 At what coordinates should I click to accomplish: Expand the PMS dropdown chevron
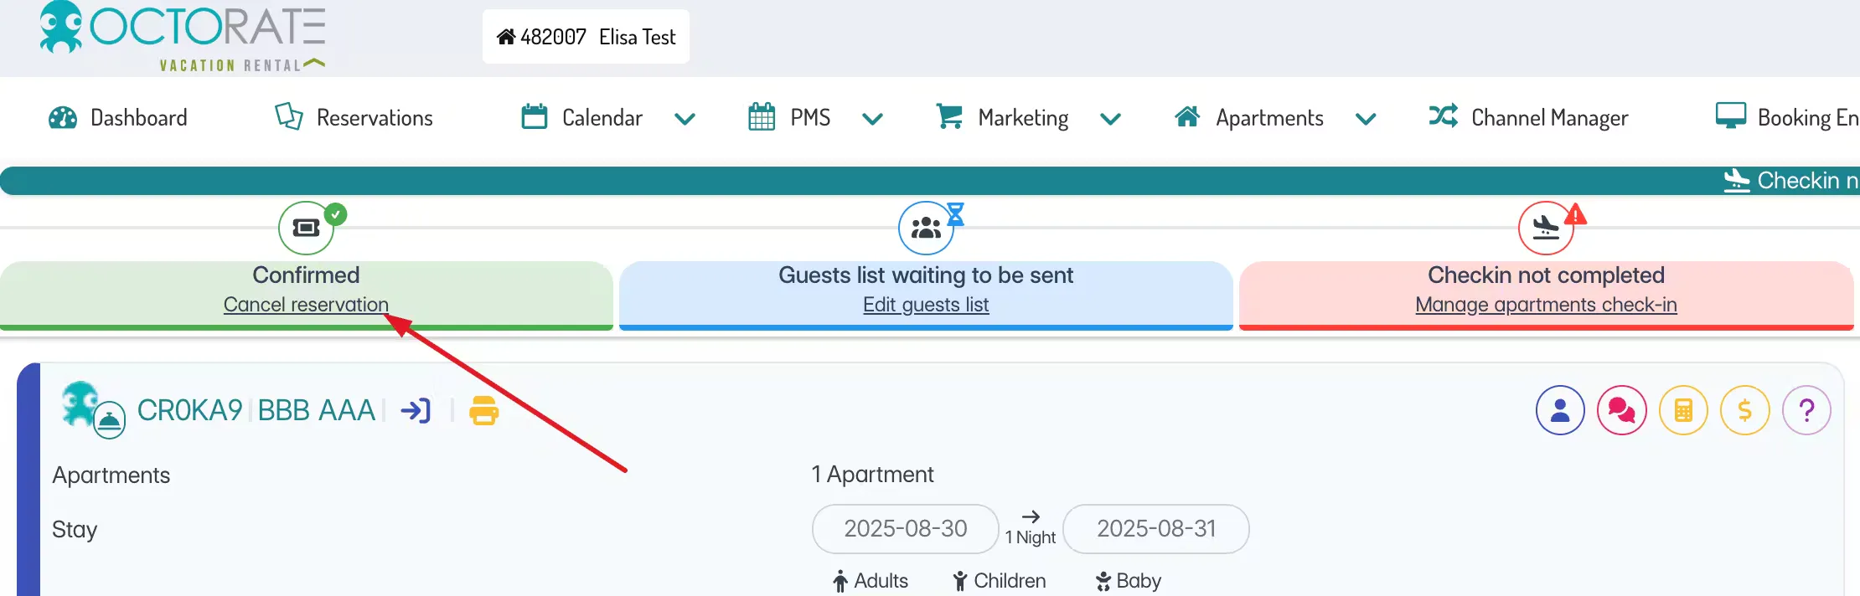coord(872,119)
